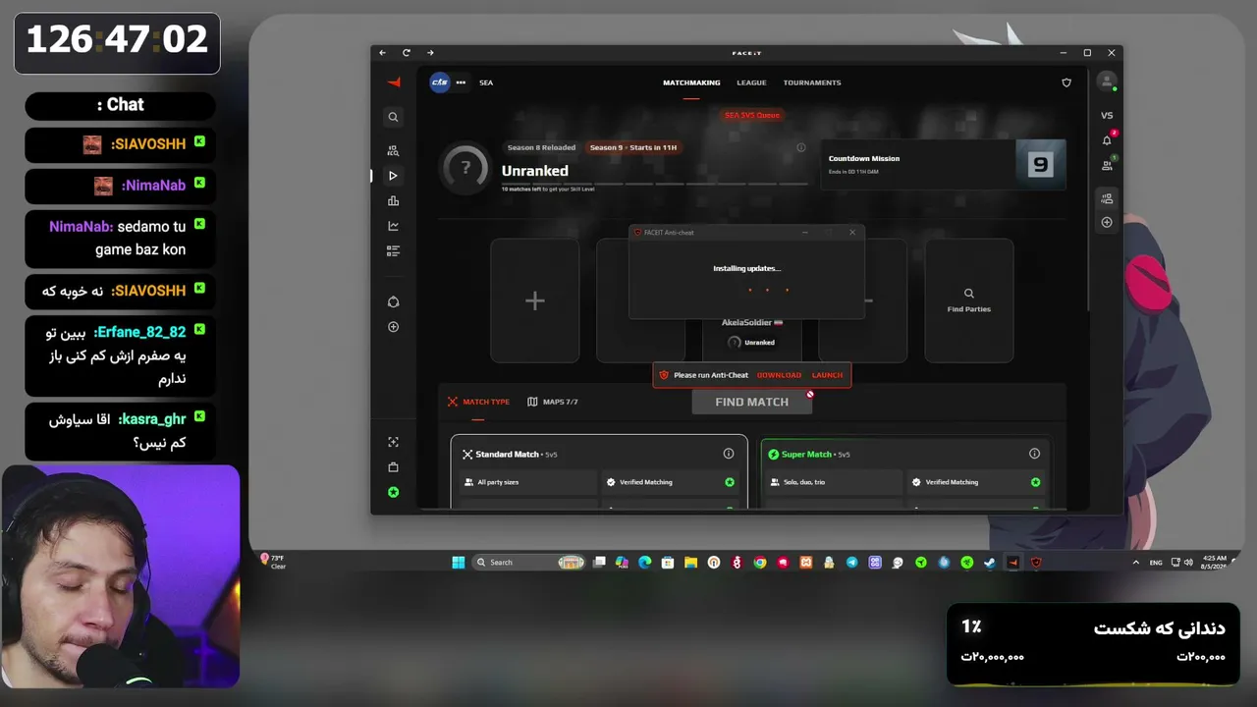Click the "Solo, duo, trio" text
Screen dimensions: 1257x707
(803, 482)
